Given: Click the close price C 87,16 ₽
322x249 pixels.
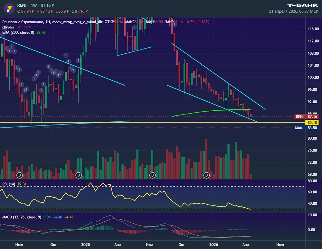Looking at the screenshot, I should (x=80, y=11).
